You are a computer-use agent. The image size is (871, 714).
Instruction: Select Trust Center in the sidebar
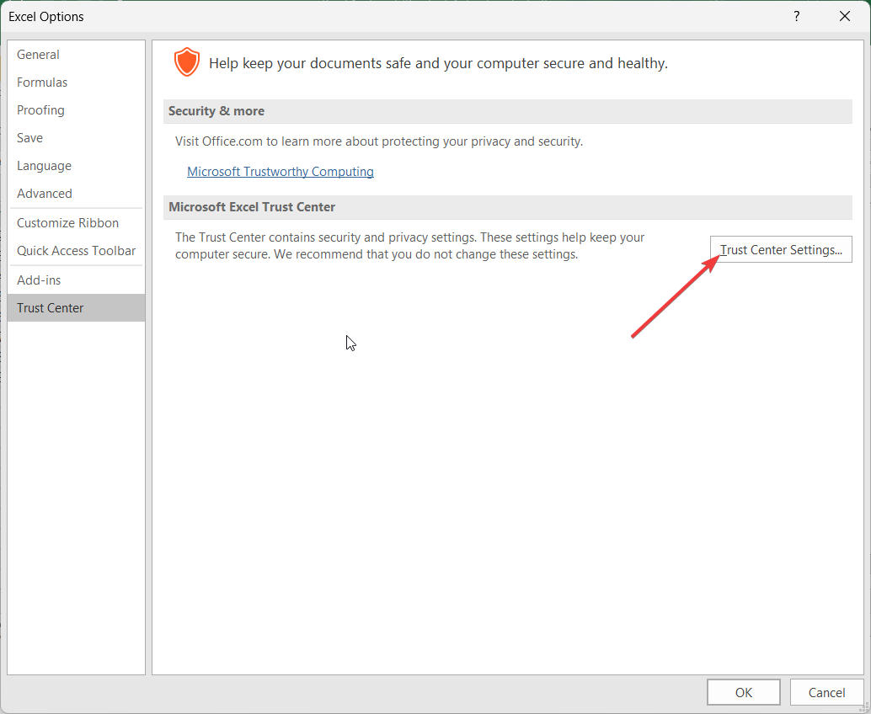click(x=76, y=307)
